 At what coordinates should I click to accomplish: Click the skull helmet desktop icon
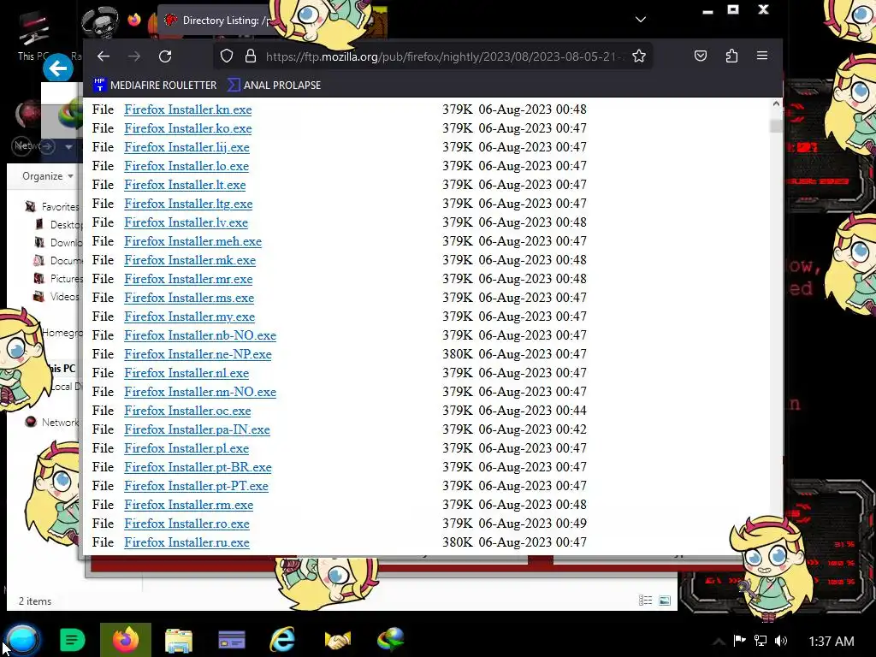(100, 22)
